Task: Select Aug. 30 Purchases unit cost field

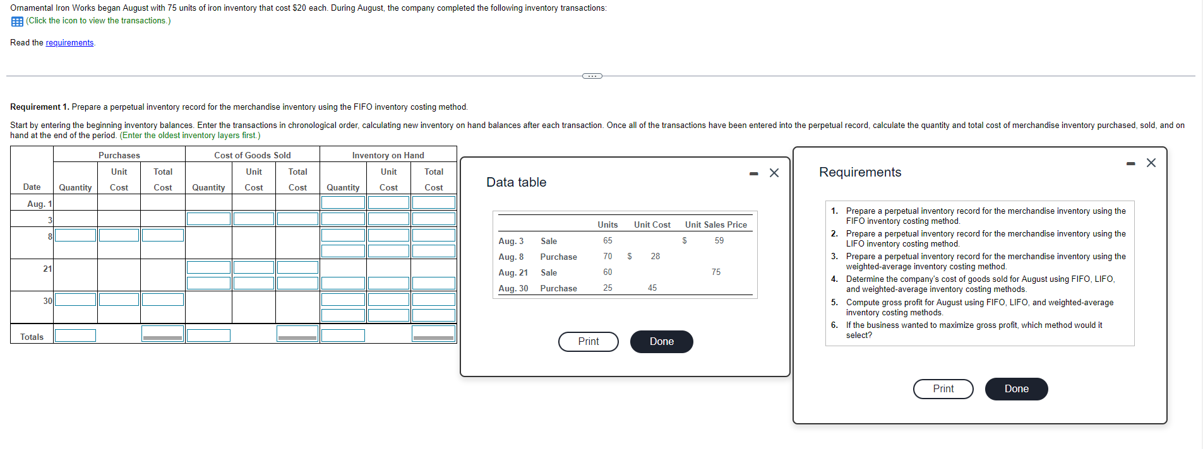Action: (119, 300)
